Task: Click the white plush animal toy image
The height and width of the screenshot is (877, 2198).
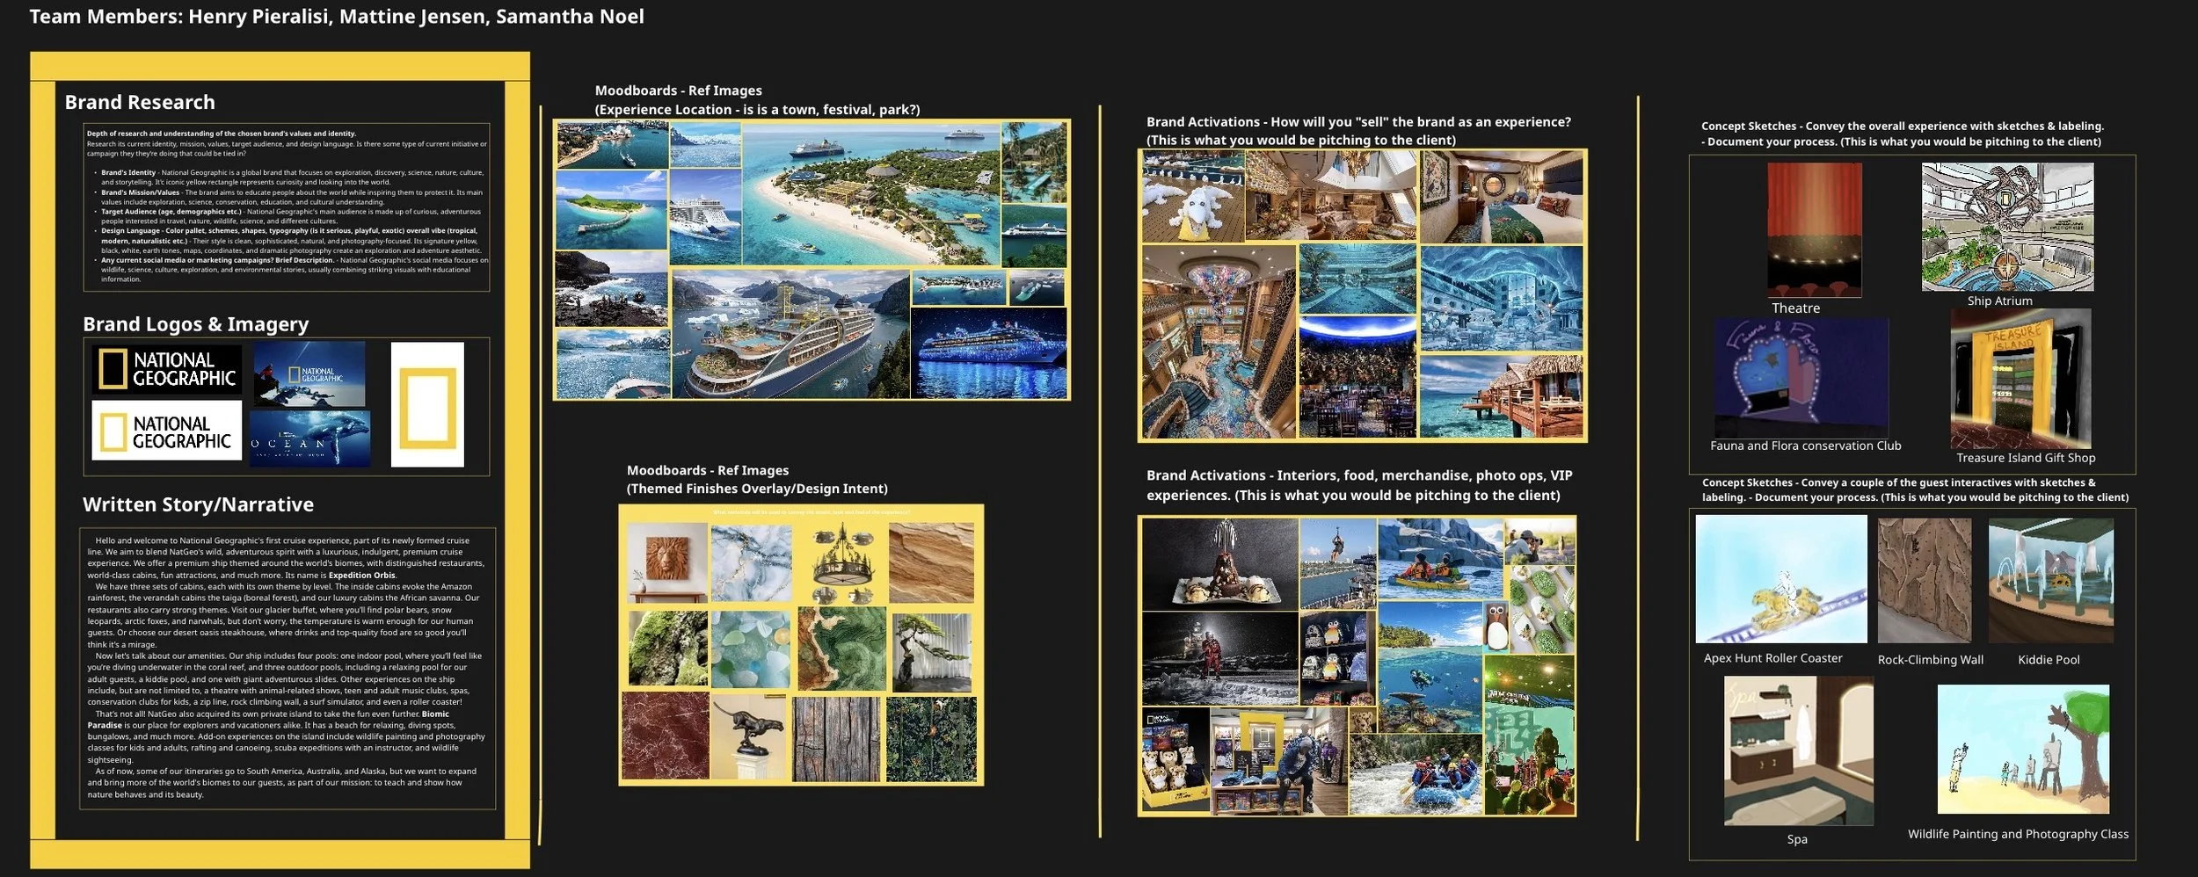Action: [1193, 197]
